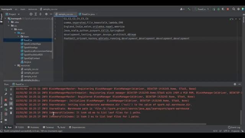Image resolution: width=245 pixels, height=138 pixels.
Task: Click UTF-8 encoding in status bar
Action: 226,131
